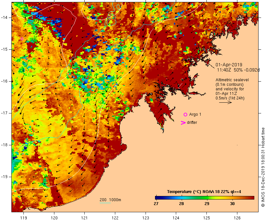Click the latitude label -17
The width and height of the screenshot is (267, 221).
[x=4, y=113]
